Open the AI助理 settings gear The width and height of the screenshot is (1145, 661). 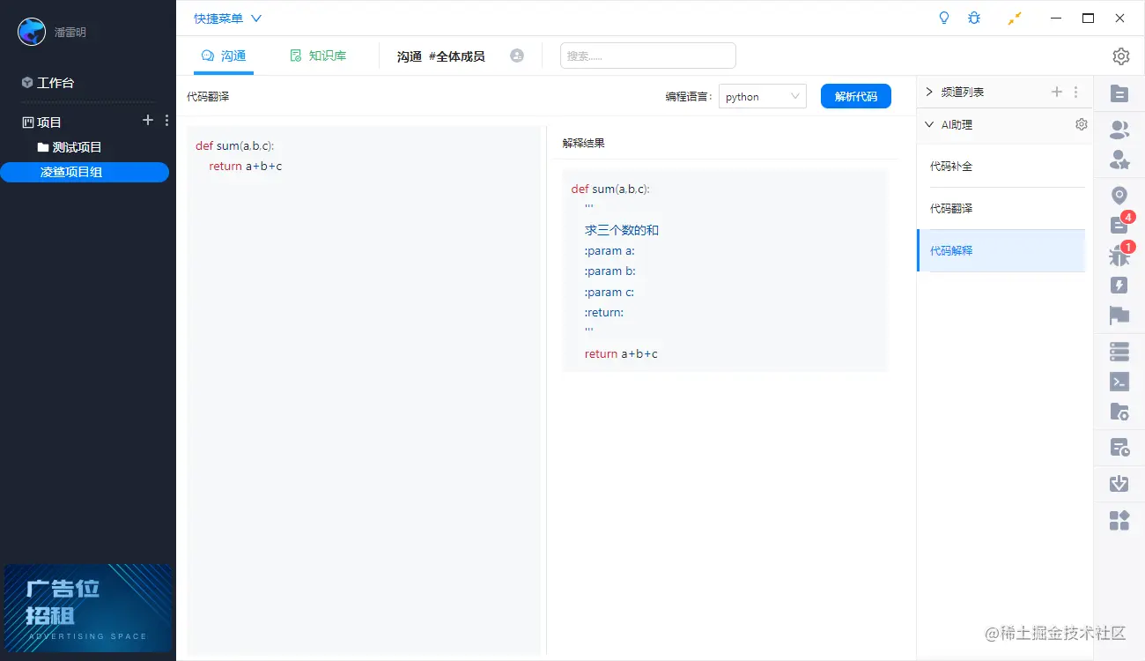pos(1082,124)
